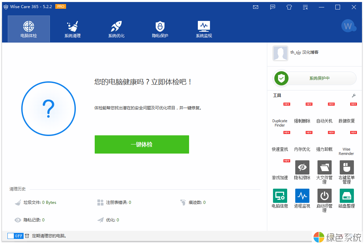Click the envelope message icon in titlebar
This screenshot has width=364, height=243.
click(255, 7)
